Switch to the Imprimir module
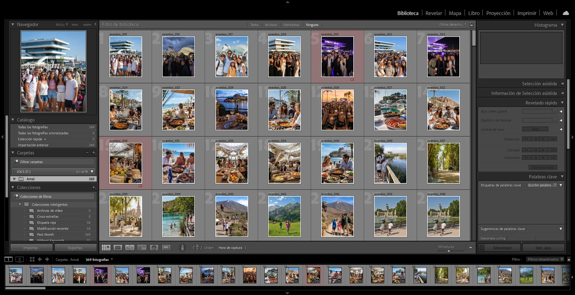575x295 pixels. pos(527,13)
